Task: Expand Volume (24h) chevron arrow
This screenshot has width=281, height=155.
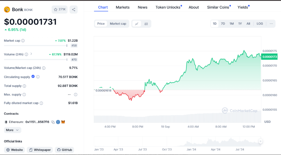Action: coord(31,54)
